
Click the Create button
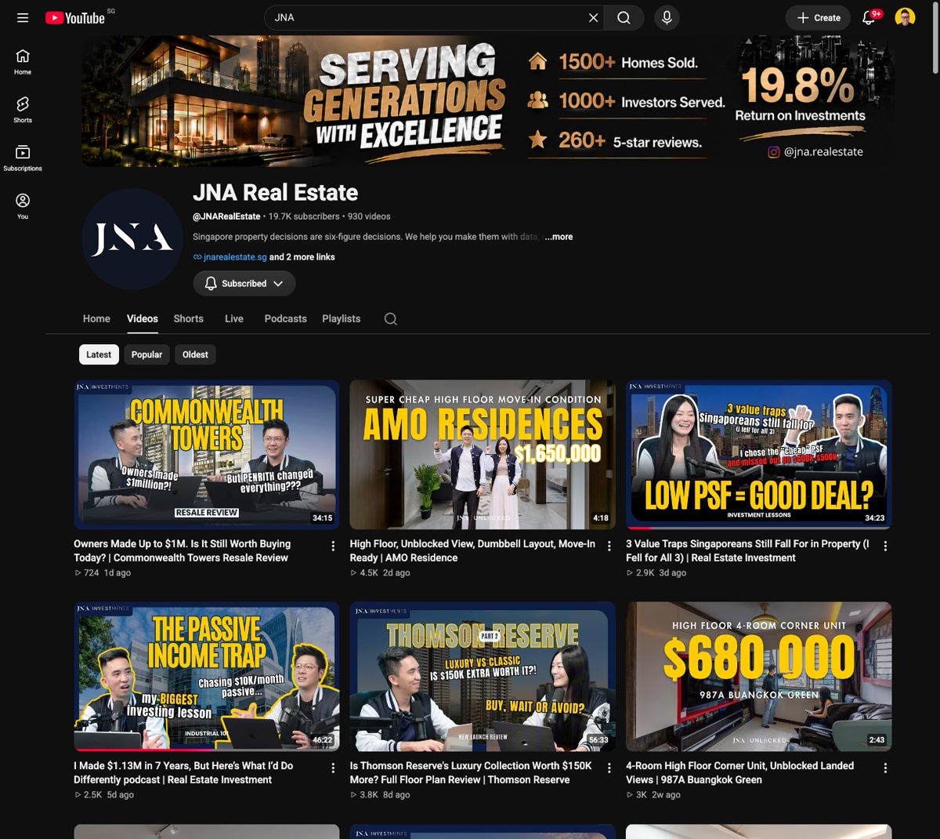(818, 17)
